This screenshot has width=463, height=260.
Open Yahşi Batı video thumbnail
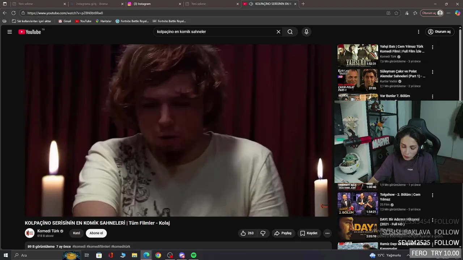coord(358,55)
